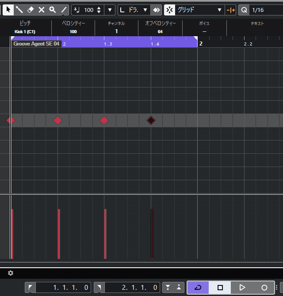Click ruler position 1.4
283x296 pixels.
coord(155,44)
